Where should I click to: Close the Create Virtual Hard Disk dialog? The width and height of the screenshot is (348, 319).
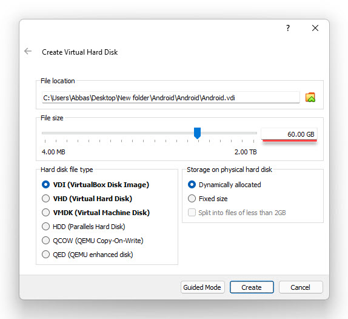[x=315, y=28]
